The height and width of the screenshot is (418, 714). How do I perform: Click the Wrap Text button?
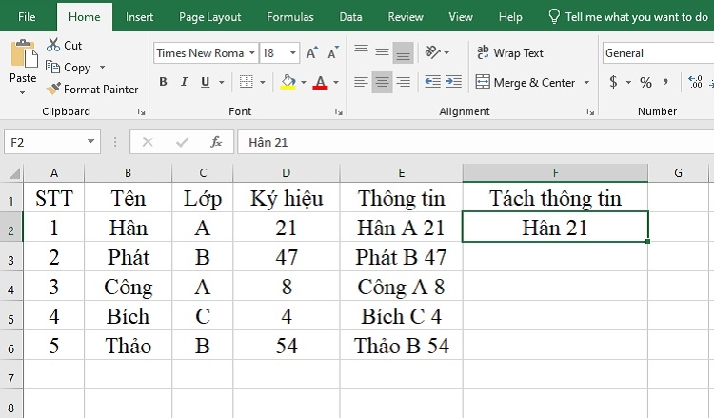[x=510, y=52]
